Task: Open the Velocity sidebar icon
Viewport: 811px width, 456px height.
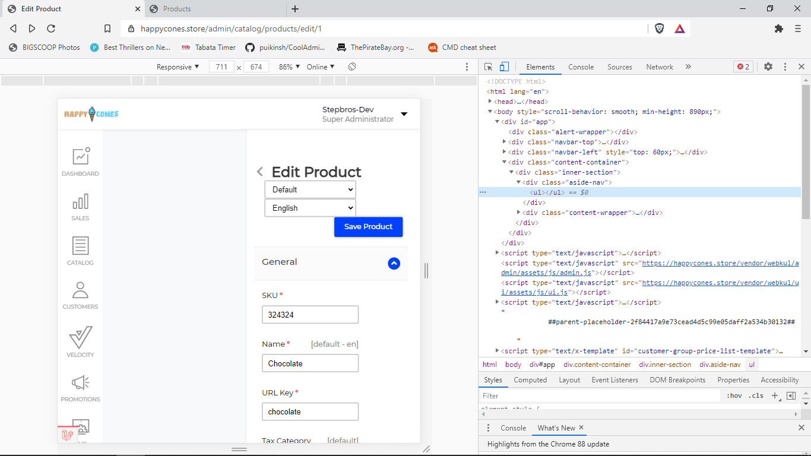Action: tap(80, 341)
